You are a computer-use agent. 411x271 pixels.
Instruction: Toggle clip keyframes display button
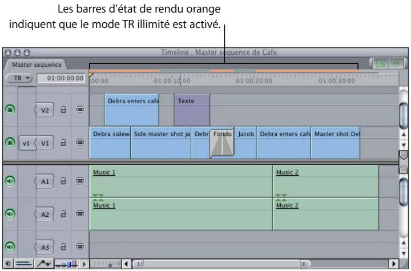point(24,264)
